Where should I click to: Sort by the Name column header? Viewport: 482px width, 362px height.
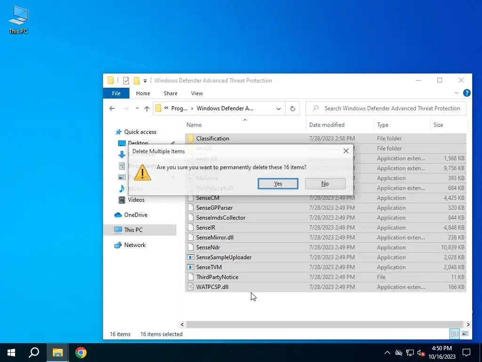point(194,124)
